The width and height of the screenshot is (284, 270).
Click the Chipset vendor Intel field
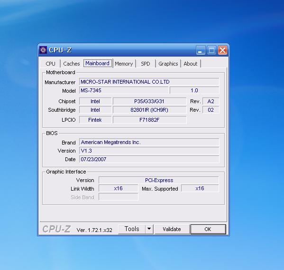pyautogui.click(x=95, y=101)
